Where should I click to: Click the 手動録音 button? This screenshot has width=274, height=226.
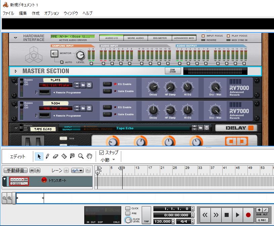click(15, 170)
